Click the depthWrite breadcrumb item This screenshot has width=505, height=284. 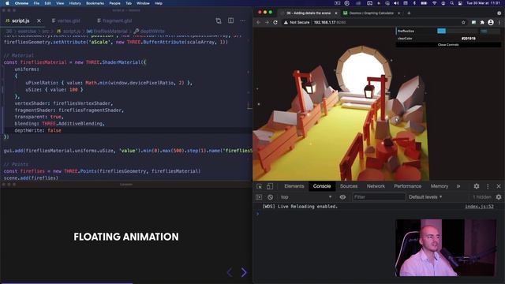pos(149,32)
